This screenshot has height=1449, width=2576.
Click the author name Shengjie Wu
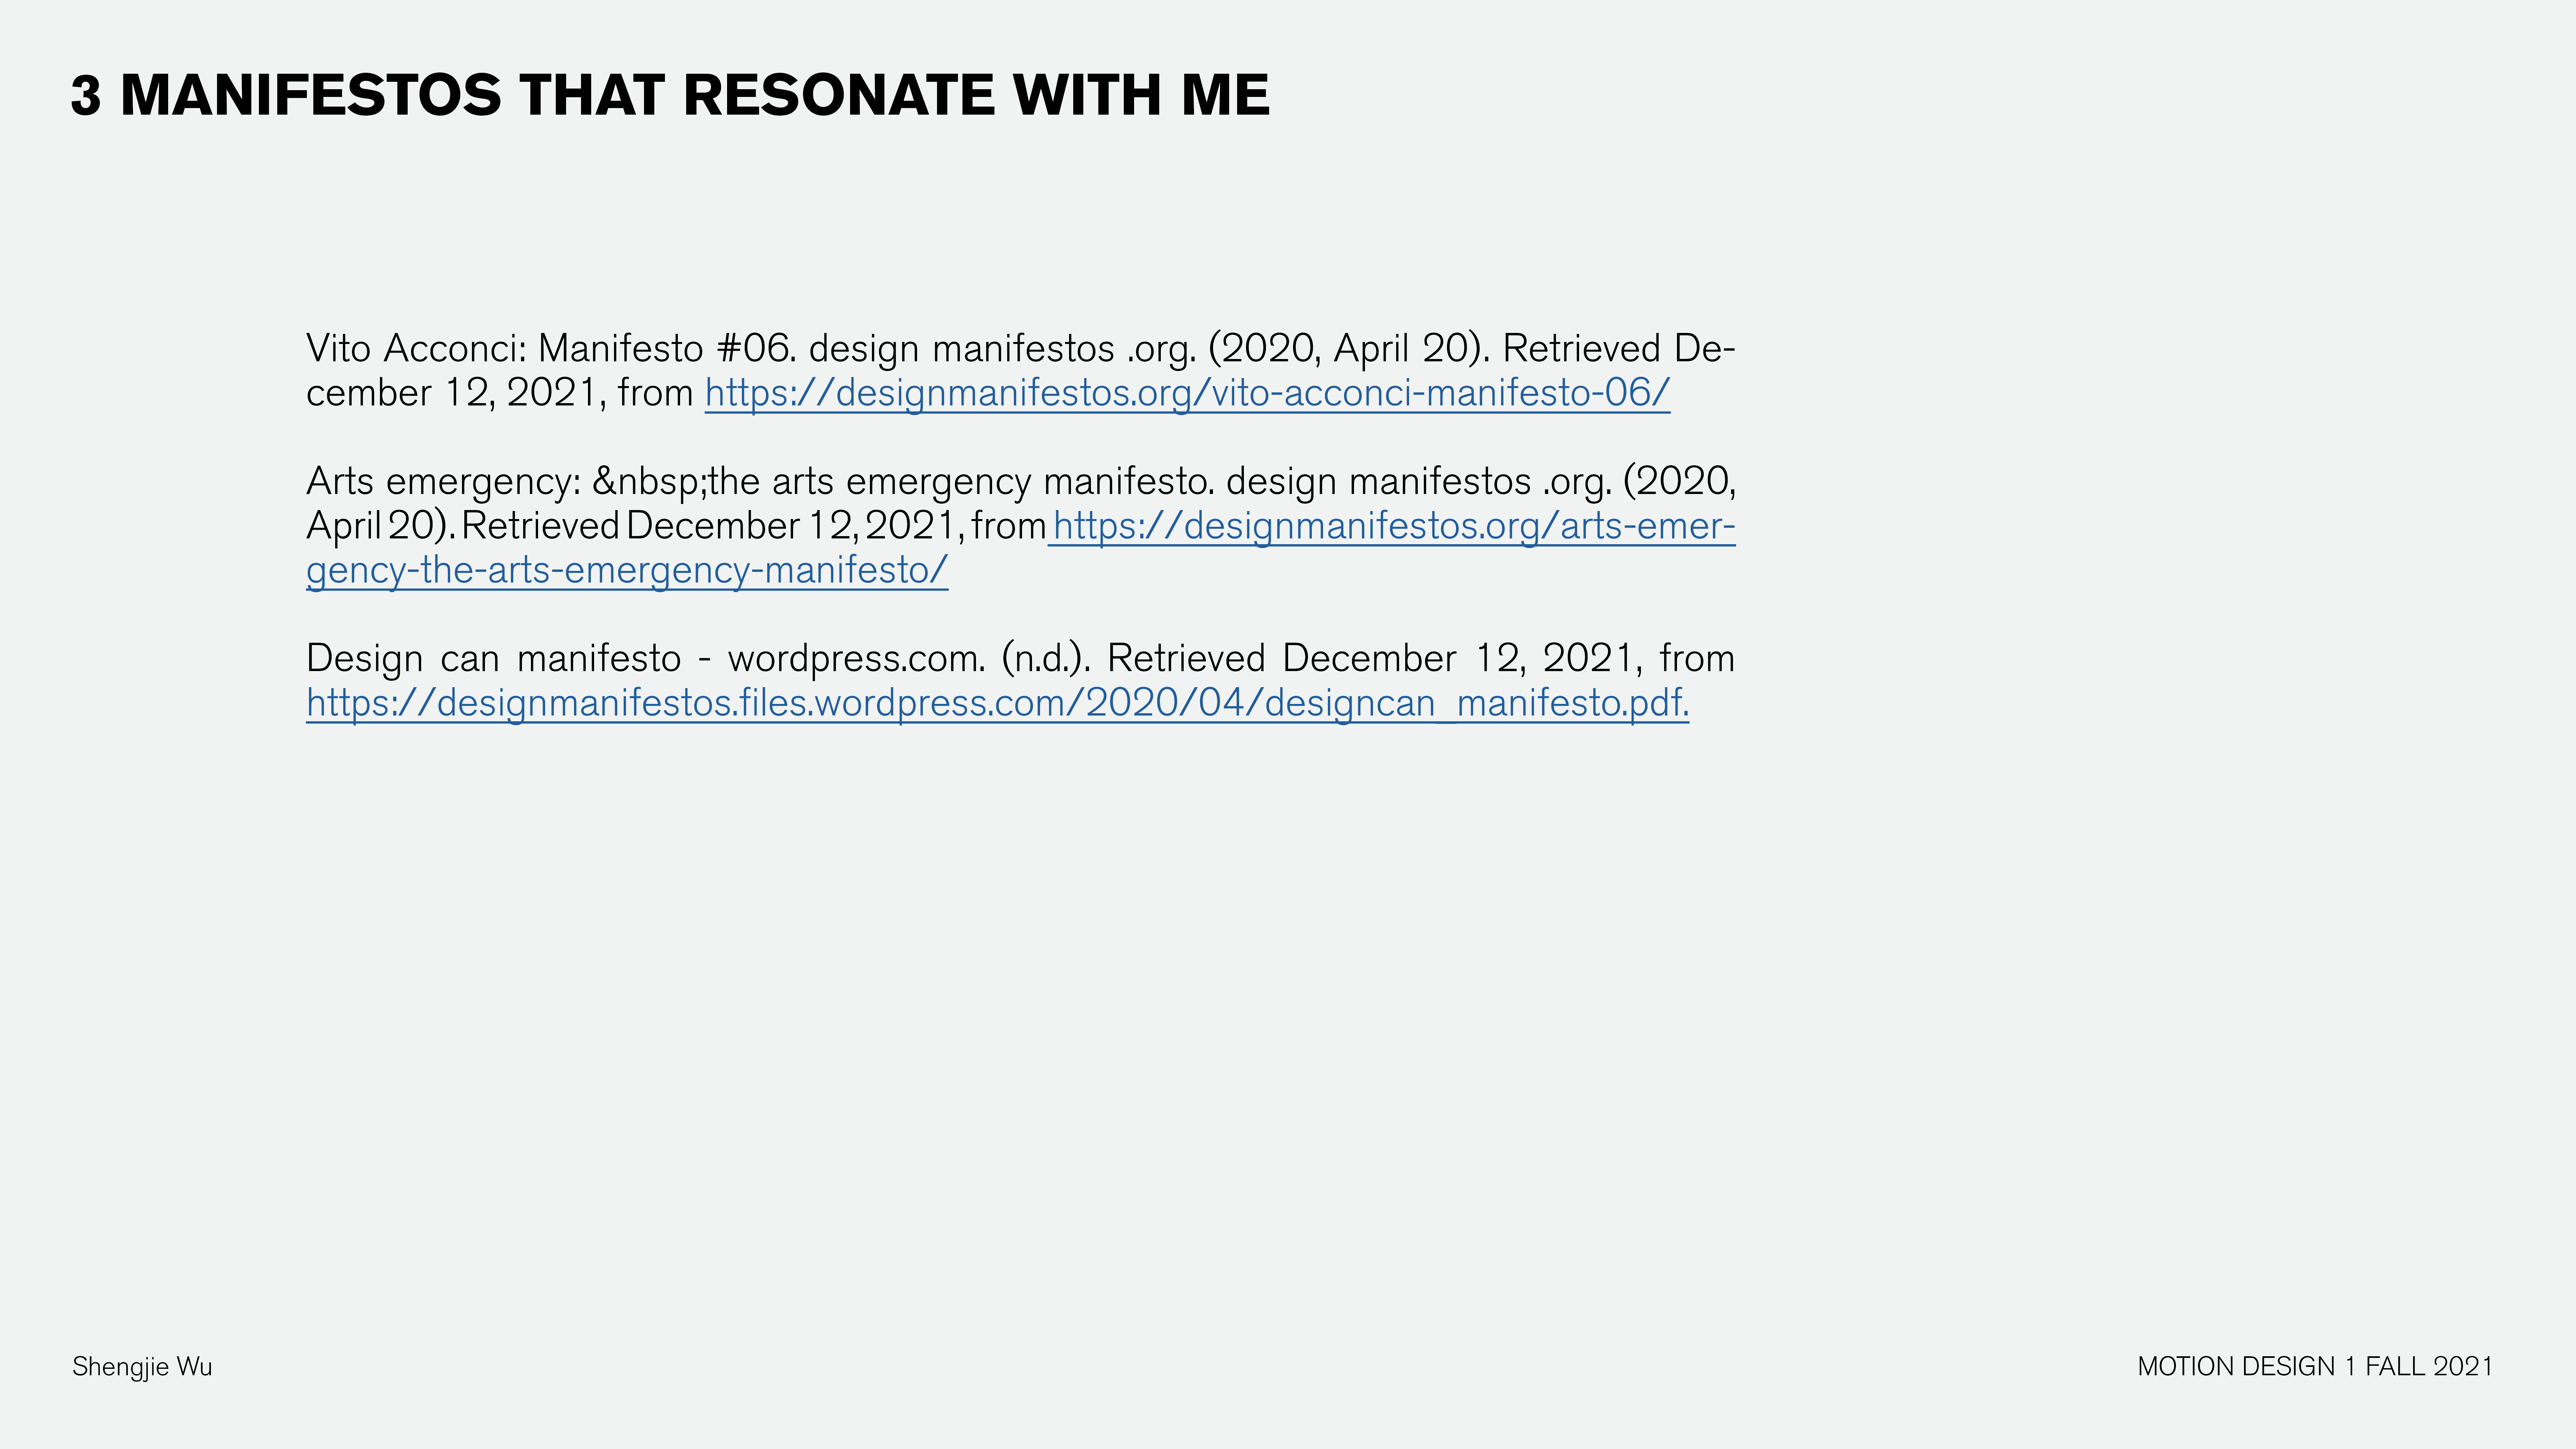(x=142, y=1367)
